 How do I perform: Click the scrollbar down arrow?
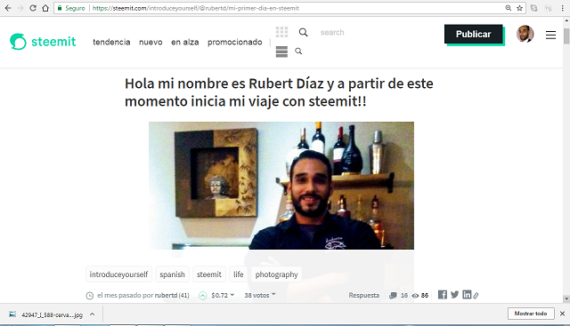tap(566, 298)
